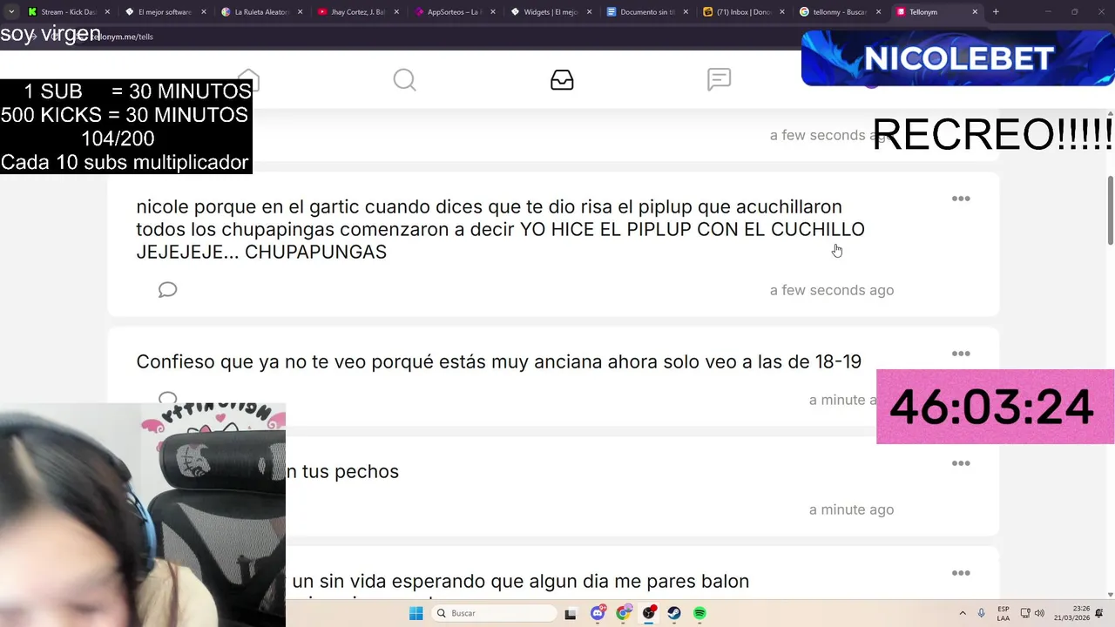
Task: Open Chrome from the taskbar
Action: pyautogui.click(x=623, y=613)
